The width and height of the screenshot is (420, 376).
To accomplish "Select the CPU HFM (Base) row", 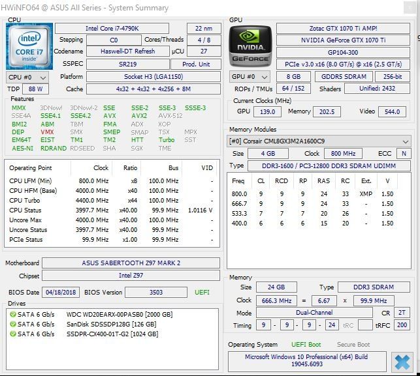I will click(x=112, y=191).
